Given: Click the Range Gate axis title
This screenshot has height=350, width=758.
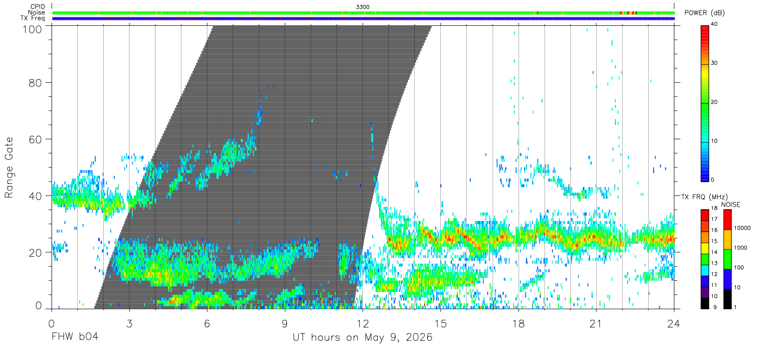Looking at the screenshot, I should (x=9, y=167).
